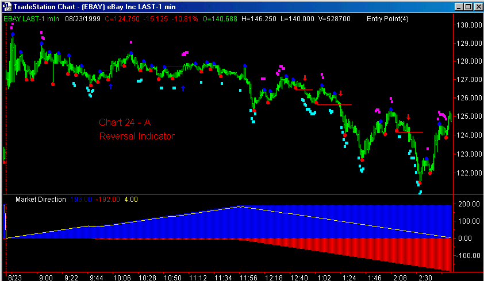The height and width of the screenshot is (281, 484).
Task: Click the blue up arrow signal near 10:58
Action: click(x=183, y=88)
